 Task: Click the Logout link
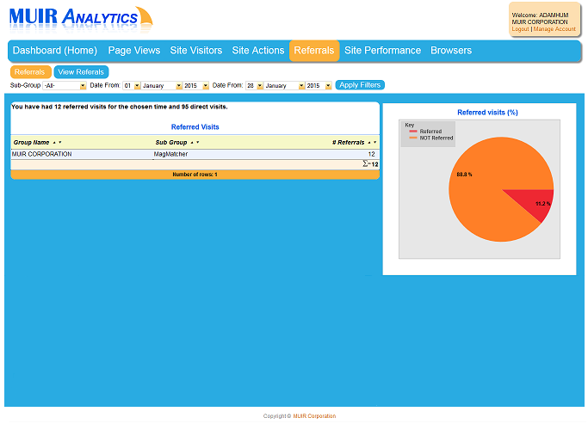(521, 29)
